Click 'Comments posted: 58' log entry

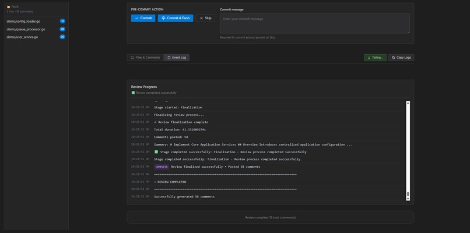(171, 137)
